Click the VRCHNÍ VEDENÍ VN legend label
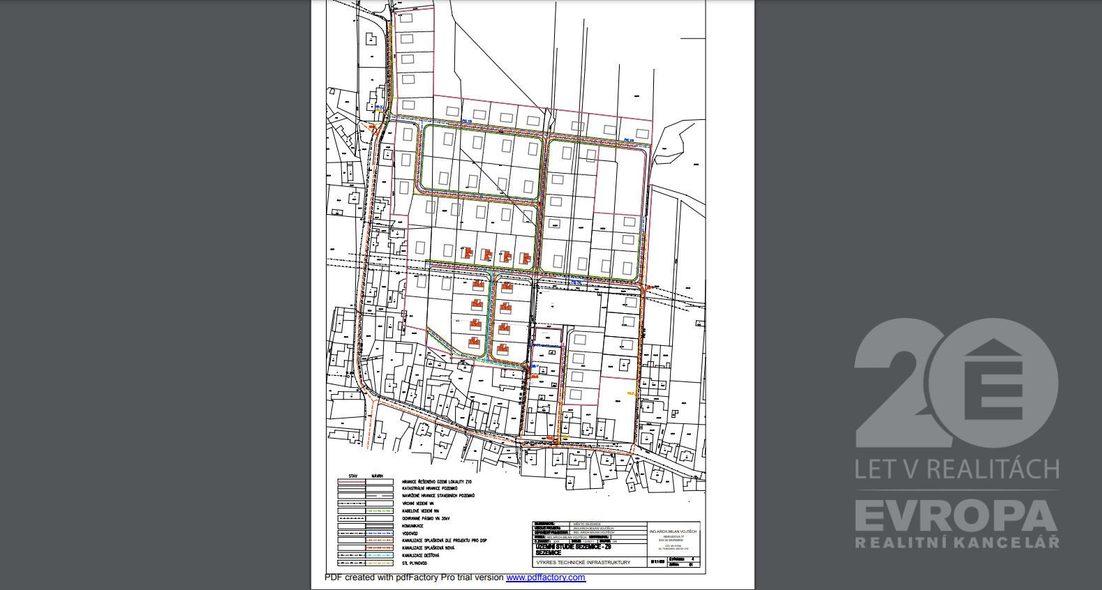 (x=419, y=503)
